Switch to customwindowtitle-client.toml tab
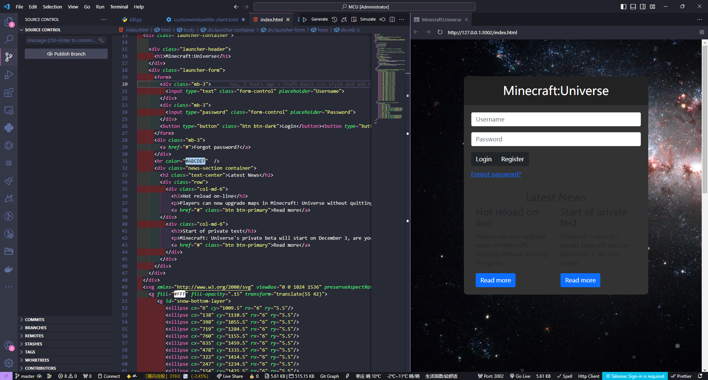The height and width of the screenshot is (380, 708). click(x=206, y=20)
